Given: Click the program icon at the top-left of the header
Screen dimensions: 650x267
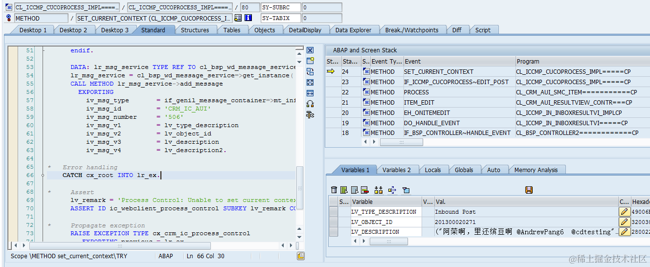Looking at the screenshot, I should point(8,7).
